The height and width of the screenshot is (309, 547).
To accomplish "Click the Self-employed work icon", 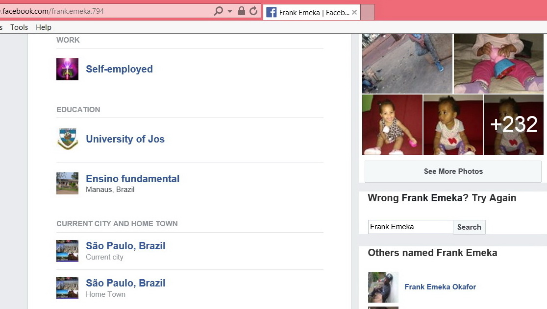I will pyautogui.click(x=67, y=69).
